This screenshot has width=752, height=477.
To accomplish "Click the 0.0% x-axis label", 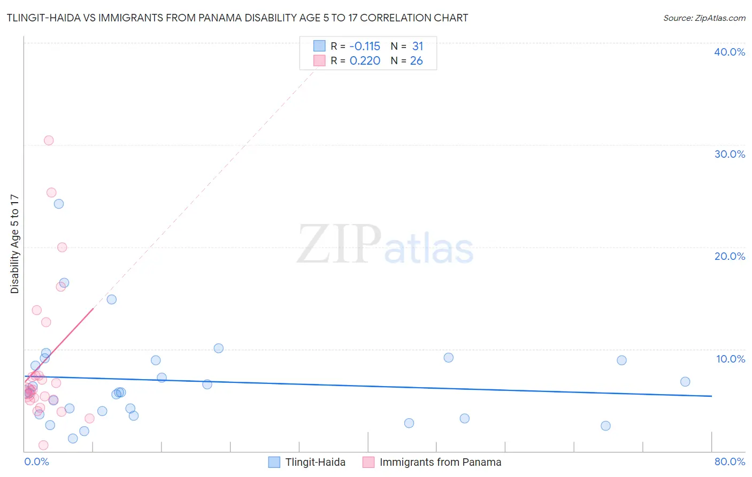I will tap(36, 461).
